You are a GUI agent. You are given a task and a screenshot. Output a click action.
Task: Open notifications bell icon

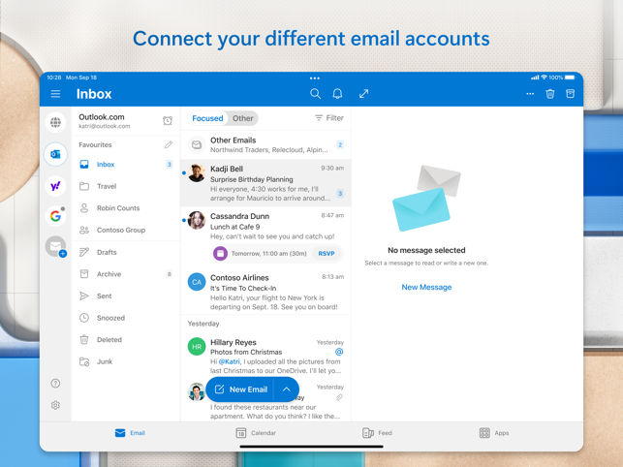coord(337,94)
